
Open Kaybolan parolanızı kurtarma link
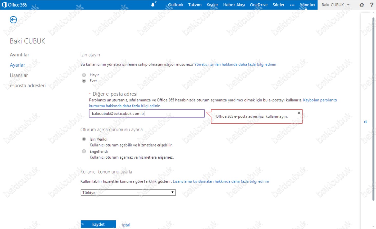(213, 103)
